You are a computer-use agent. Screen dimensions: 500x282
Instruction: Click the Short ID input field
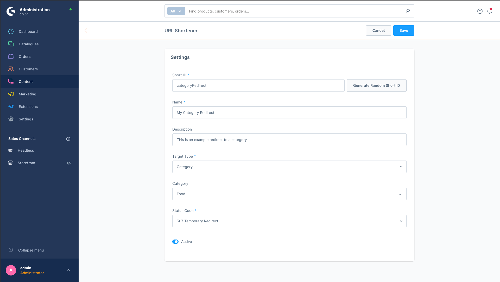[x=258, y=85]
